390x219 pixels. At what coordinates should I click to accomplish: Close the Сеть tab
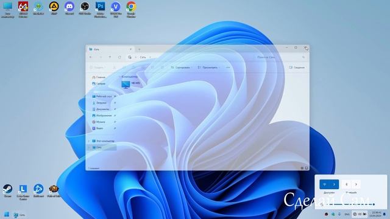pyautogui.click(x=130, y=49)
